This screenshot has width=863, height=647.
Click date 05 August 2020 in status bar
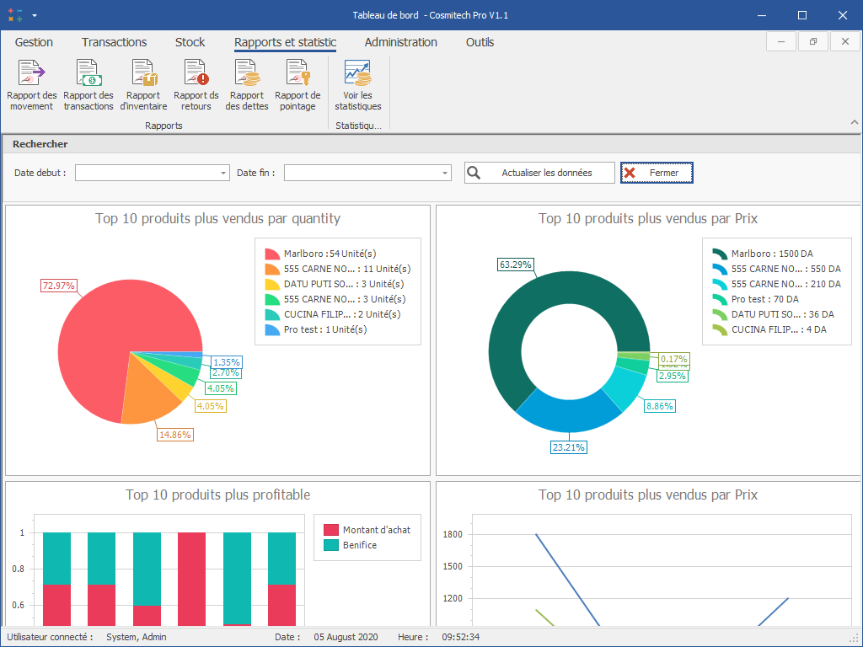pos(346,637)
